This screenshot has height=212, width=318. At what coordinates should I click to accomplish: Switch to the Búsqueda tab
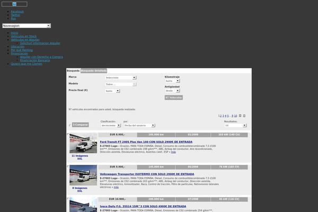click(x=73, y=71)
